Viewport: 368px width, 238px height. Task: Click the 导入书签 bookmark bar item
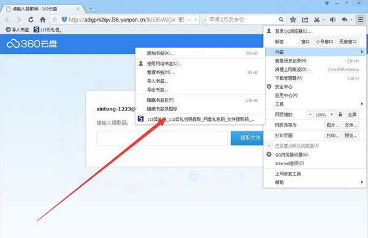click(17, 30)
